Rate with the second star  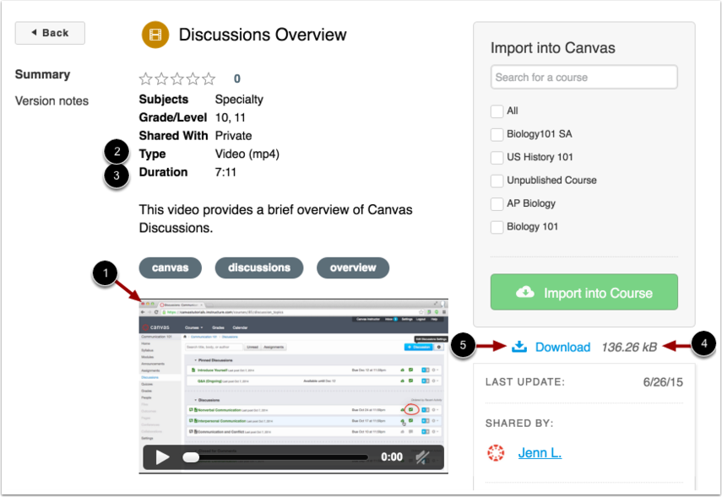click(x=161, y=78)
